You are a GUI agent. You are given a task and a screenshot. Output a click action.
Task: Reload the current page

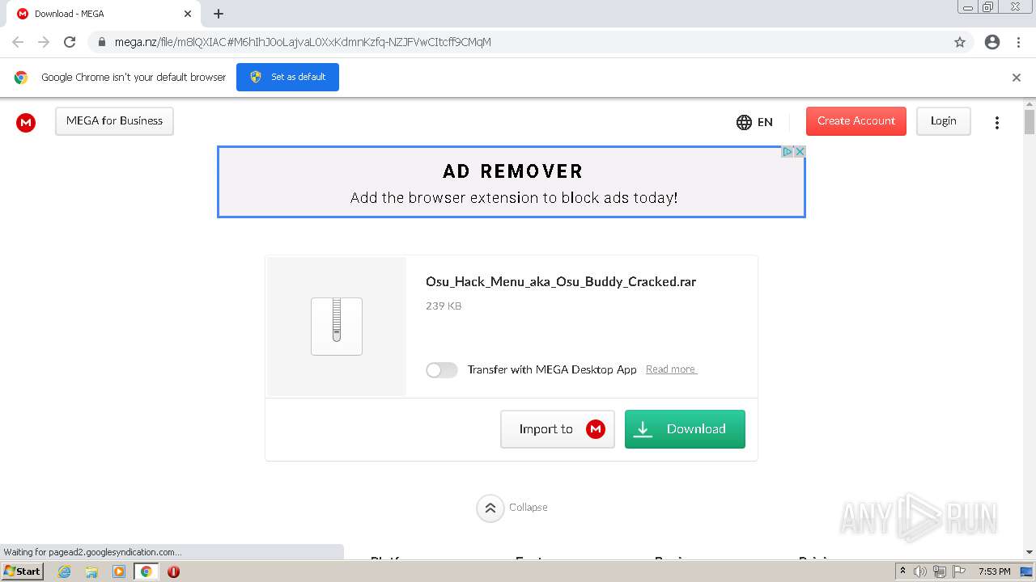70,42
